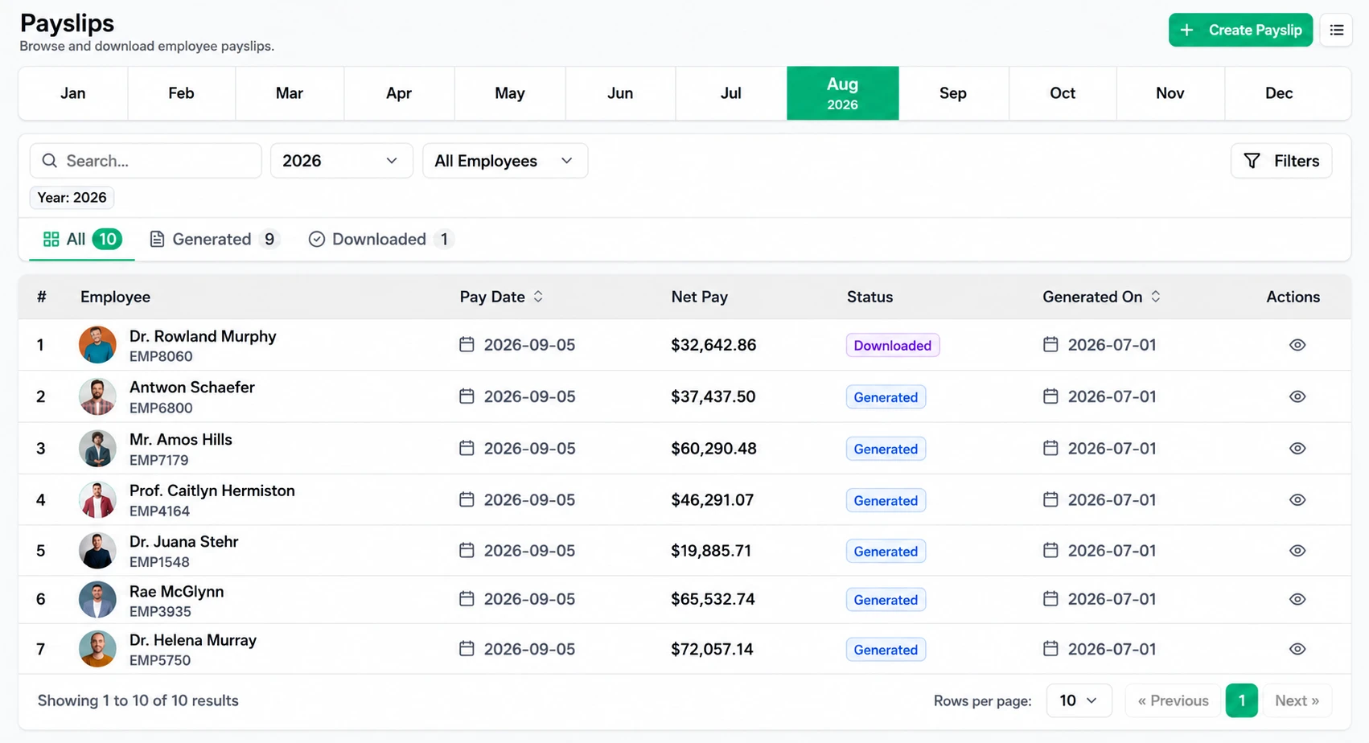The image size is (1369, 743).
Task: Click Generated badge for Antwon Schaefer
Action: click(886, 397)
